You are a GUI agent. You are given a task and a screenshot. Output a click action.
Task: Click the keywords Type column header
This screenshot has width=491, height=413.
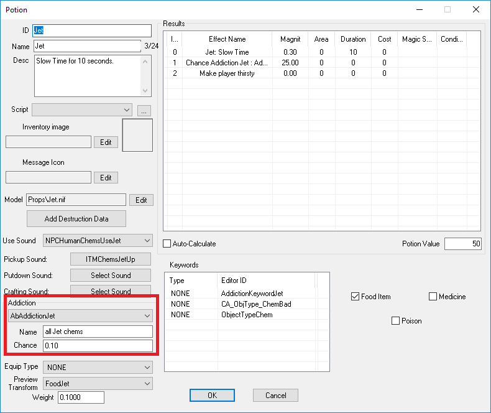191,281
